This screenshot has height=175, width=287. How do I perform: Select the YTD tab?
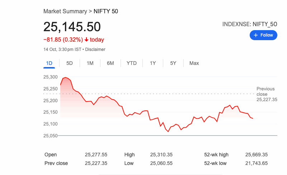[132, 63]
